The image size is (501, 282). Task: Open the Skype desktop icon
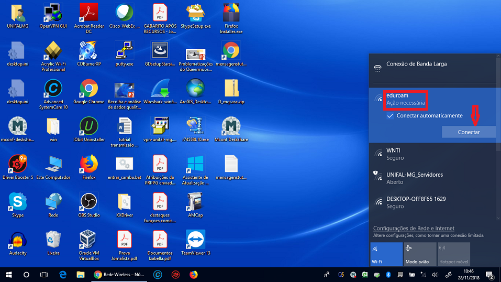[18, 205]
